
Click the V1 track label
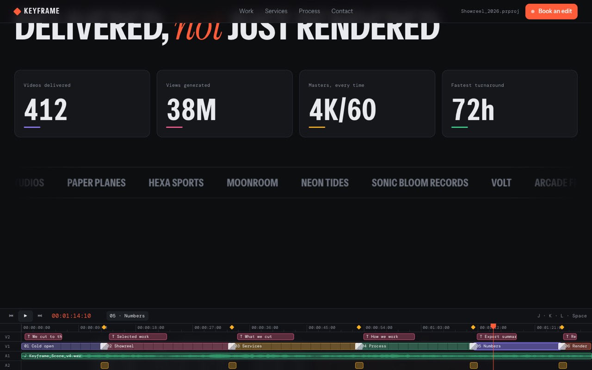coord(7,346)
